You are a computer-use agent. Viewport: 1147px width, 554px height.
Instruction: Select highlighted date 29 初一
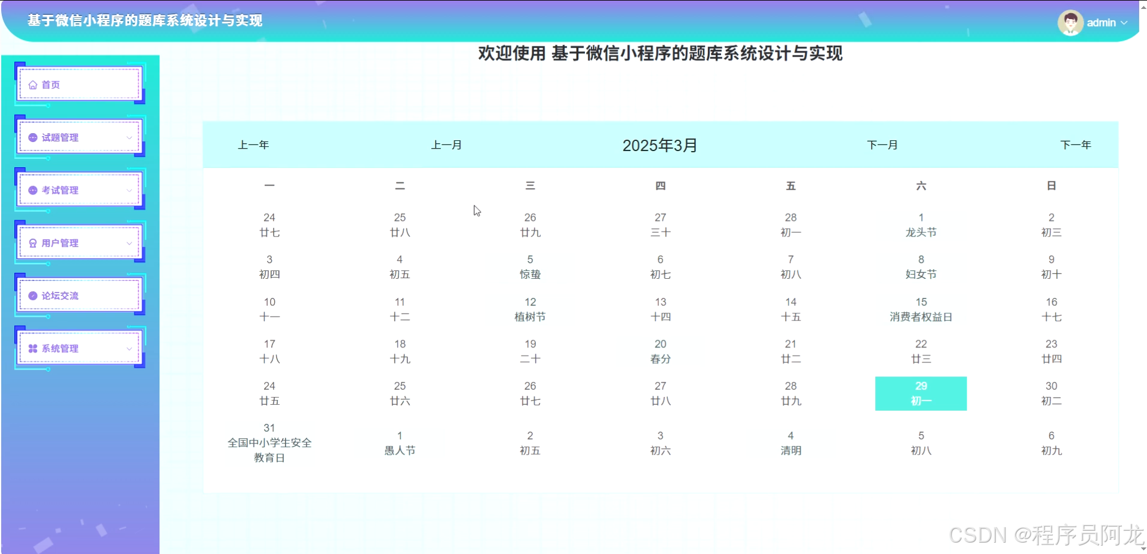click(921, 393)
